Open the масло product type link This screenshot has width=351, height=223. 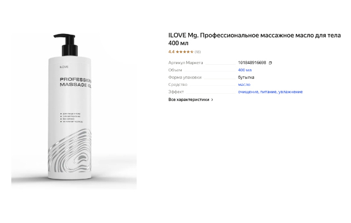[244, 85]
